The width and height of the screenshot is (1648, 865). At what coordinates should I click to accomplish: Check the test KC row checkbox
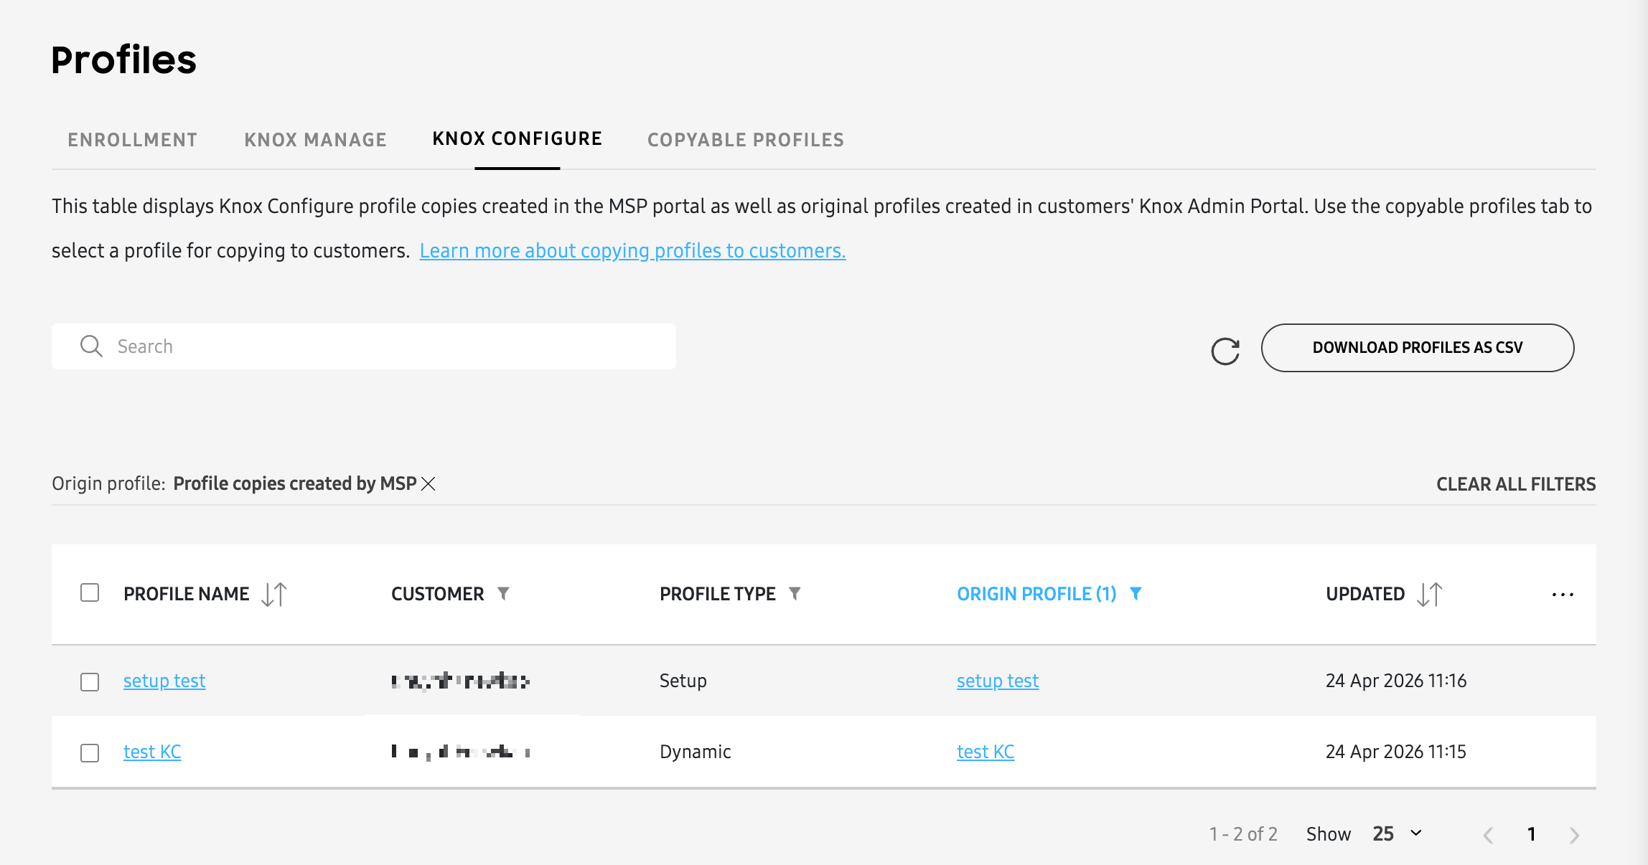tap(90, 752)
